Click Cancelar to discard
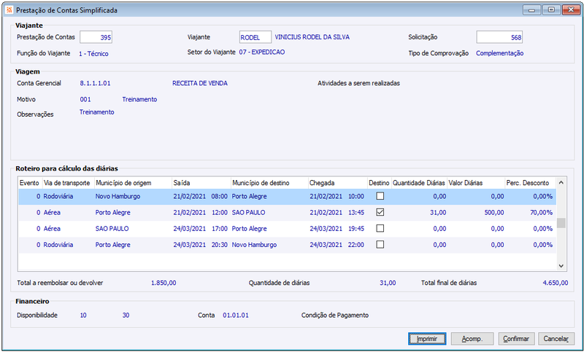The image size is (584, 352). pos(556,339)
